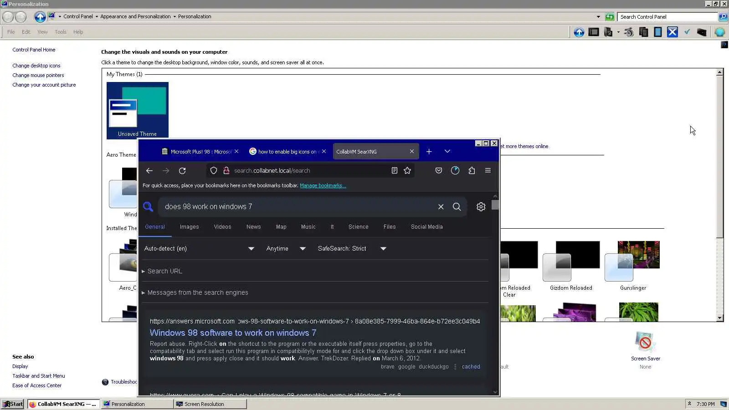Click the teal globe icon at the toolbar's right end
729x410 pixels.
click(720, 32)
